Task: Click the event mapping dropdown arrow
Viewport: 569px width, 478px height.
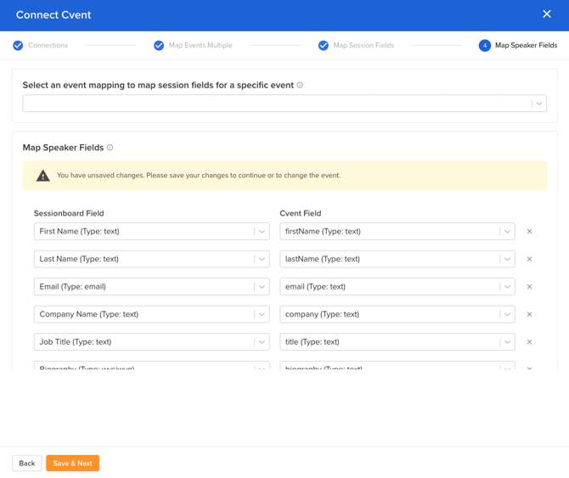Action: pyautogui.click(x=539, y=104)
